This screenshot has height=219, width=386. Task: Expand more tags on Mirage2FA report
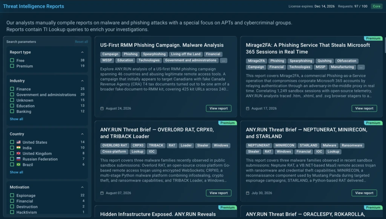click(x=361, y=67)
